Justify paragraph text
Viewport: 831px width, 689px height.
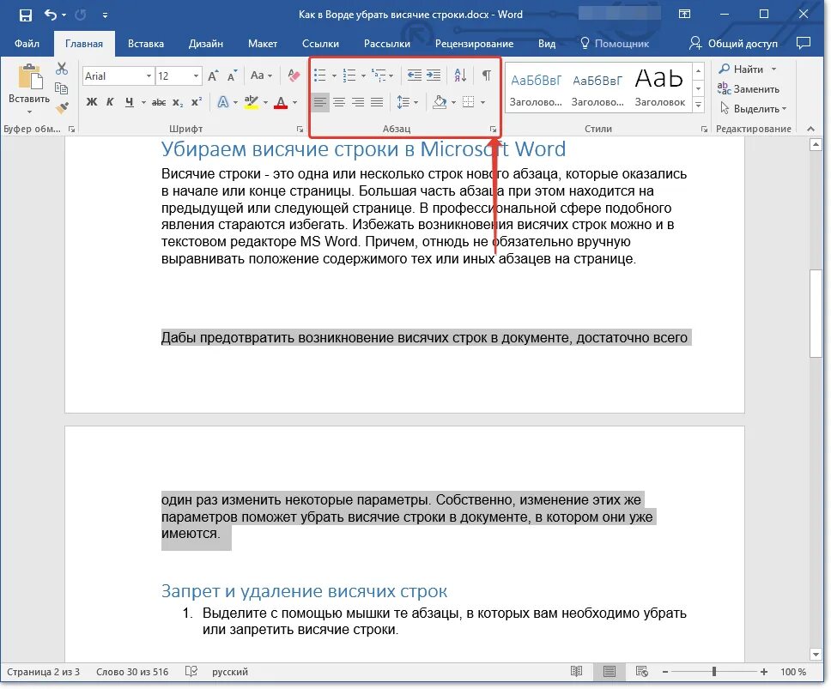pos(377,102)
